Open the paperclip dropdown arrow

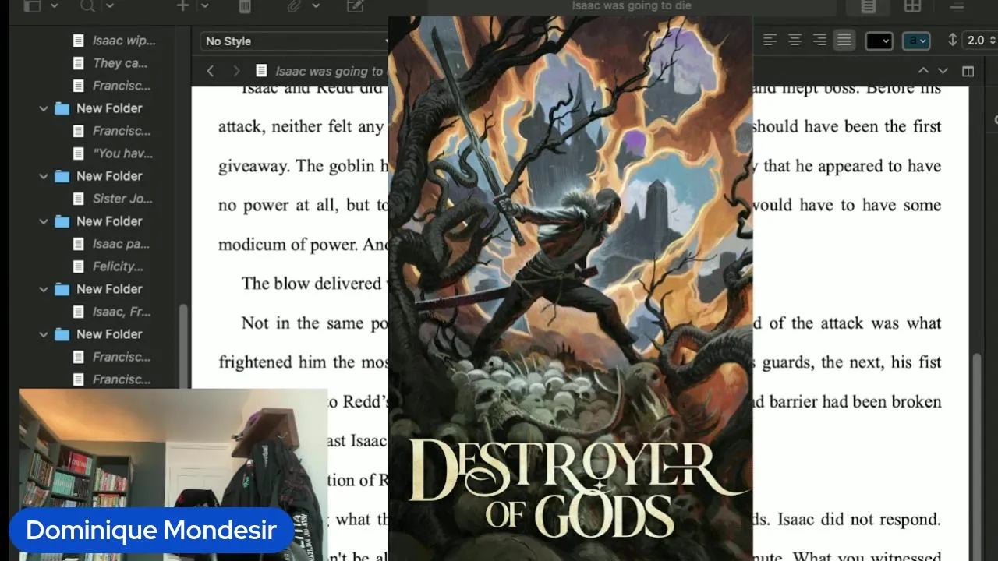coord(316,6)
